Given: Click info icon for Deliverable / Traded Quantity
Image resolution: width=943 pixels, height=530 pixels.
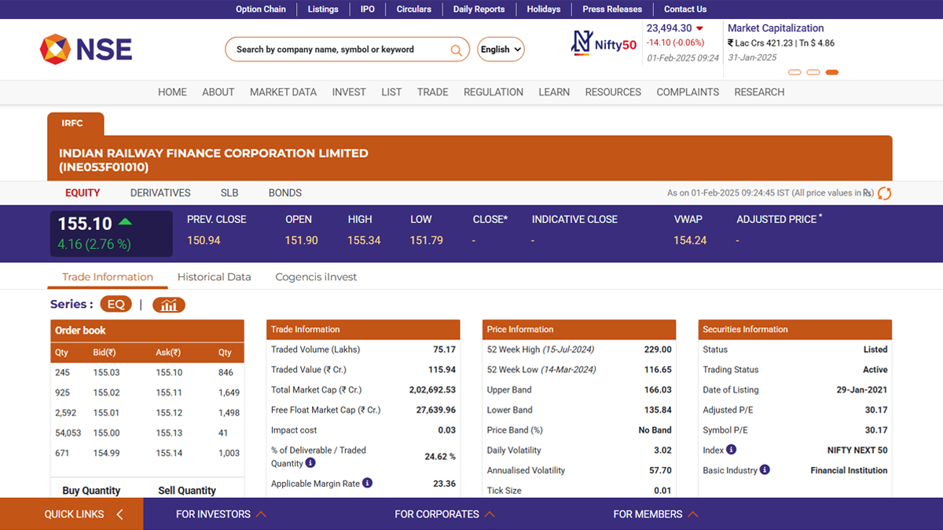Looking at the screenshot, I should [x=310, y=463].
